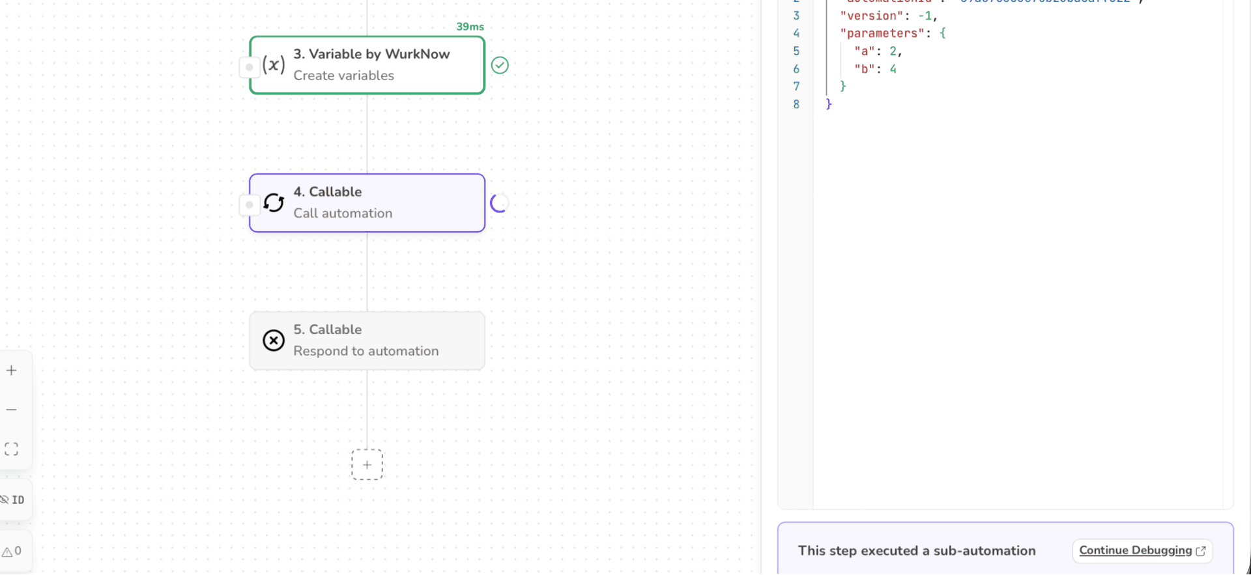Viewport: 1251px width, 575px height.
Task: Toggle step ID visibility
Action: pyautogui.click(x=12, y=499)
